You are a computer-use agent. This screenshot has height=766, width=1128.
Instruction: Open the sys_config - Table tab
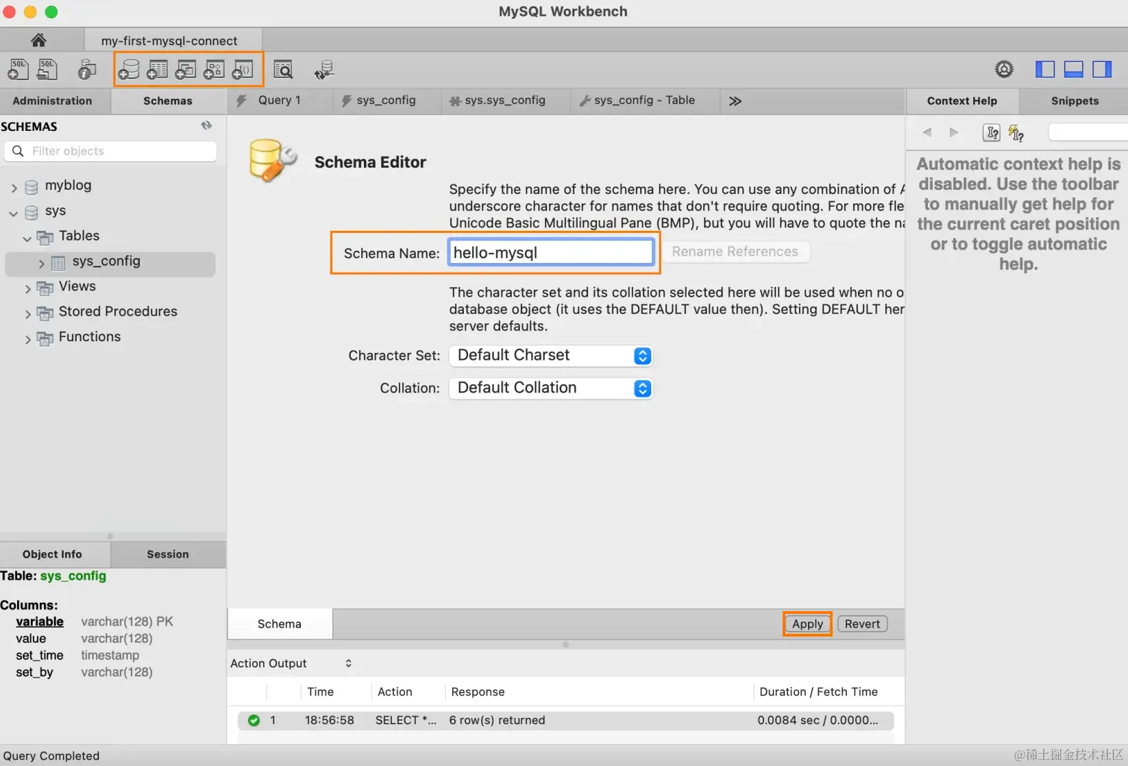tap(644, 100)
